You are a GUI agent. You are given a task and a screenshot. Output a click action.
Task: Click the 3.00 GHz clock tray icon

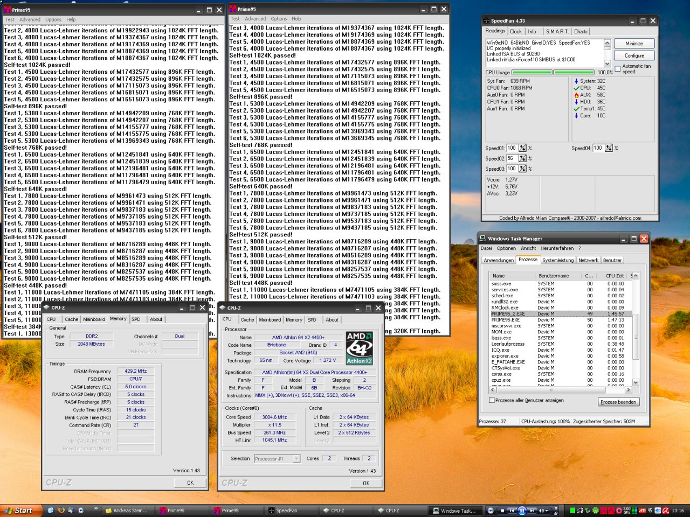627,511
